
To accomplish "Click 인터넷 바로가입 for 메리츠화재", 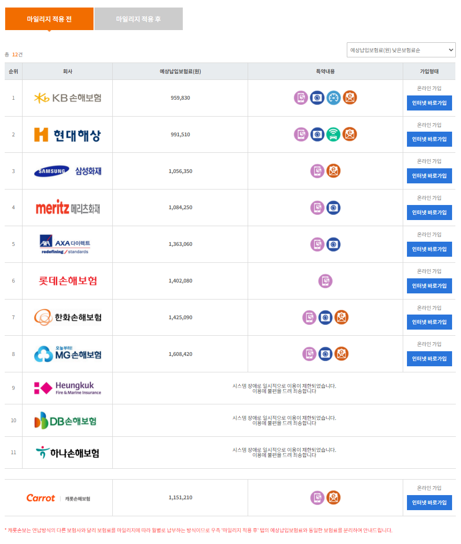I will pos(429,213).
